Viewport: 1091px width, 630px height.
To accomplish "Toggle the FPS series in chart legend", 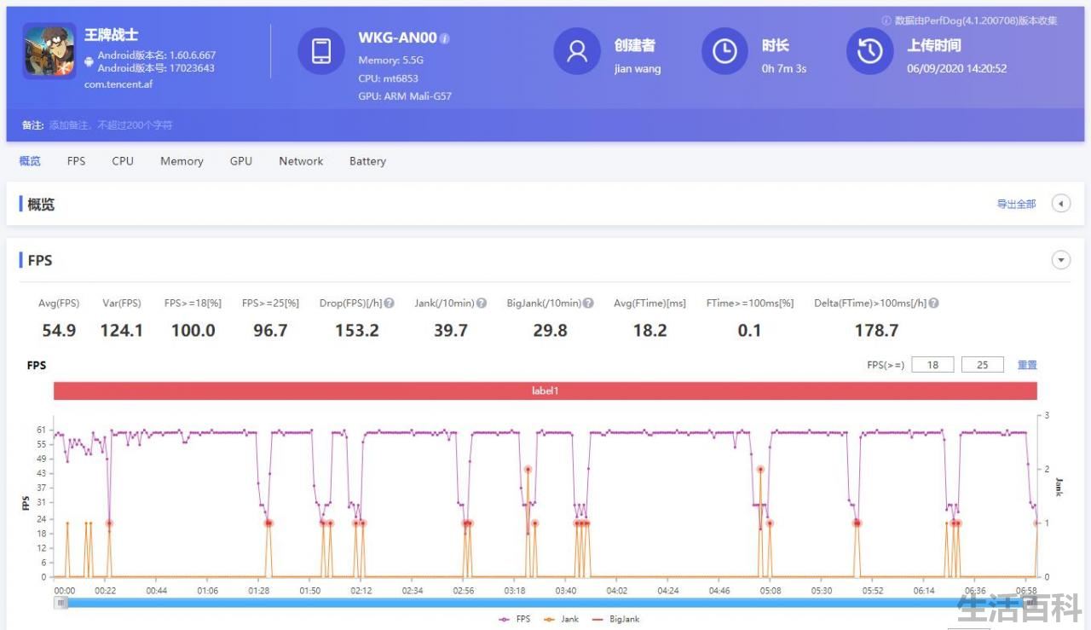I will coord(513,619).
